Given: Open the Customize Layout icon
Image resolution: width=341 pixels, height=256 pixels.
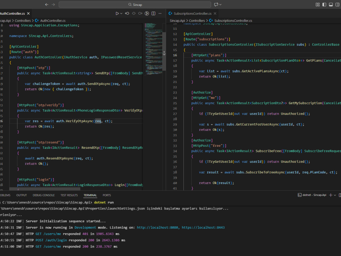Looking at the screenshot, I should click(318, 4).
